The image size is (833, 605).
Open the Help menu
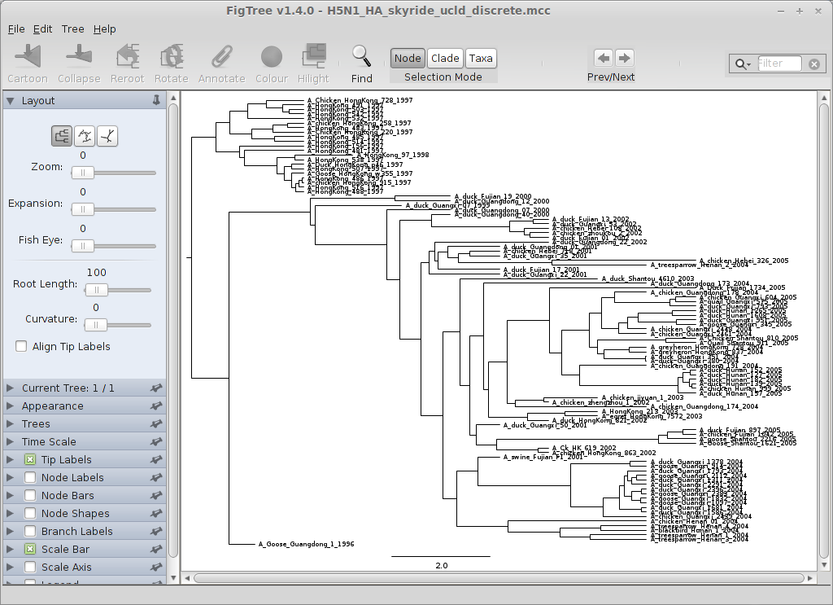(105, 28)
